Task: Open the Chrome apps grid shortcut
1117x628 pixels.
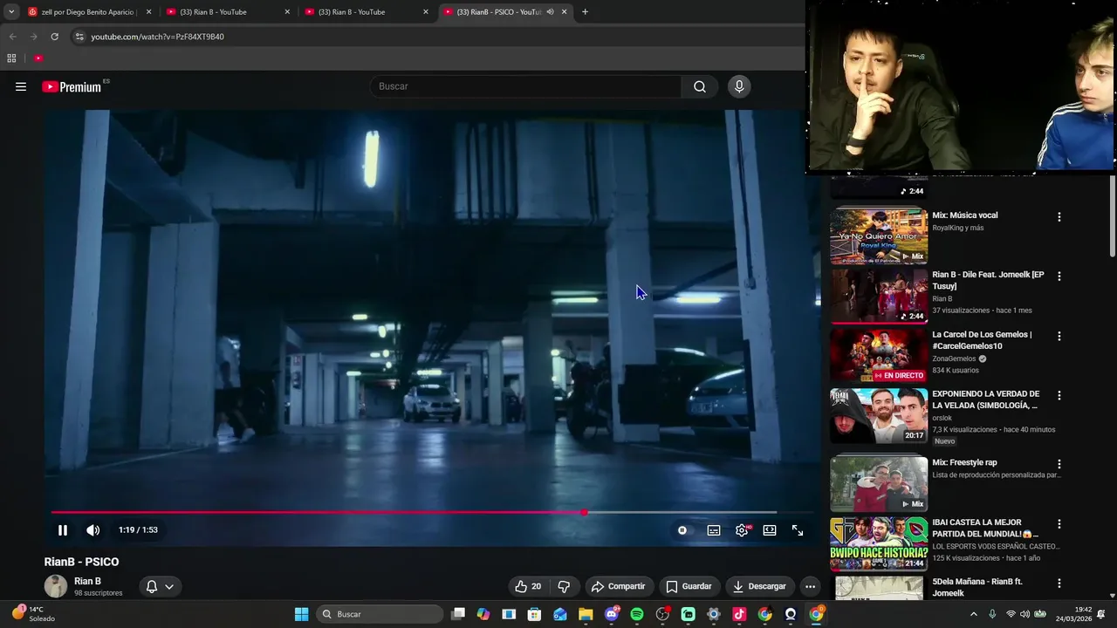Action: pyautogui.click(x=11, y=58)
